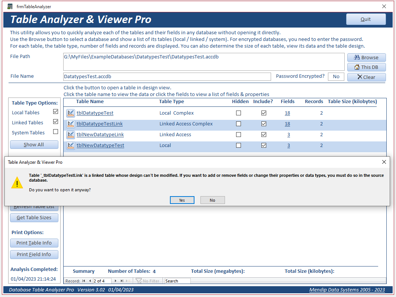396x297 pixels.
Task: View data for tblNewDatatypeLink via its name
Action: [x=100, y=135]
